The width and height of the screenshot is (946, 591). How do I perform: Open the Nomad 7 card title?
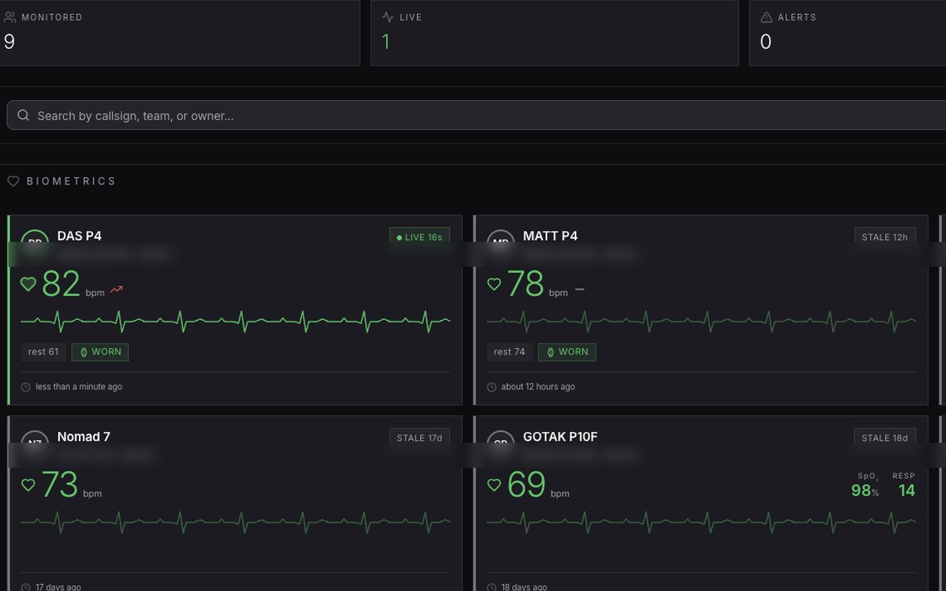84,437
